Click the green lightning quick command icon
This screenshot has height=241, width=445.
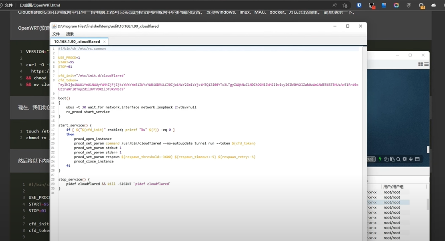click(380, 159)
